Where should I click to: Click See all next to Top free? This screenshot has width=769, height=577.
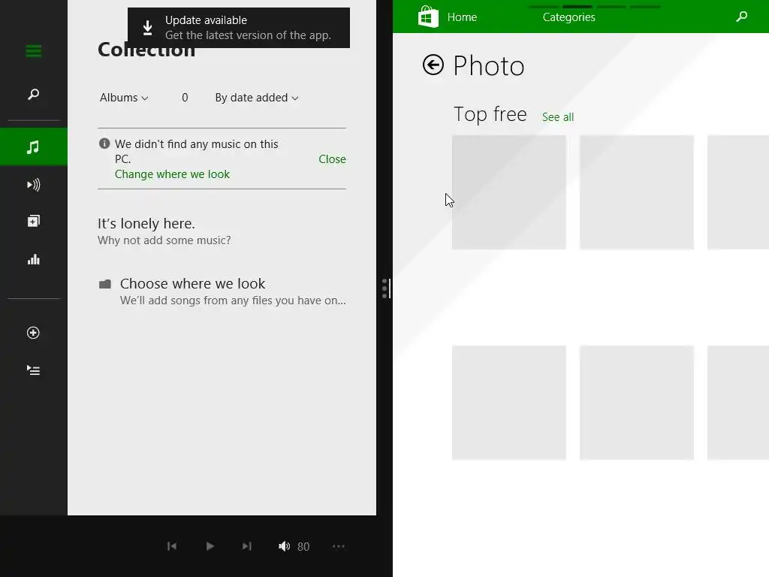tap(558, 117)
